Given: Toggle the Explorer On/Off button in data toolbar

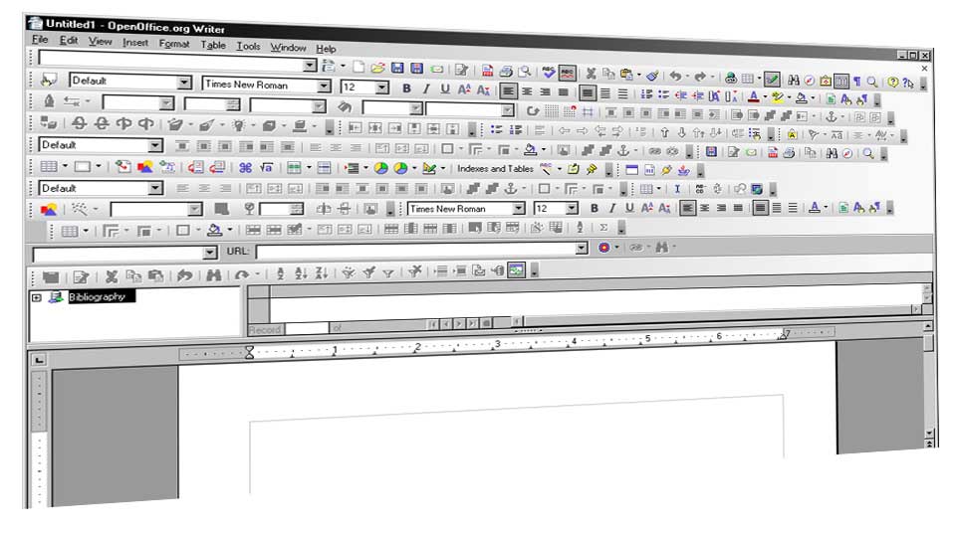Looking at the screenshot, I should pos(517,269).
